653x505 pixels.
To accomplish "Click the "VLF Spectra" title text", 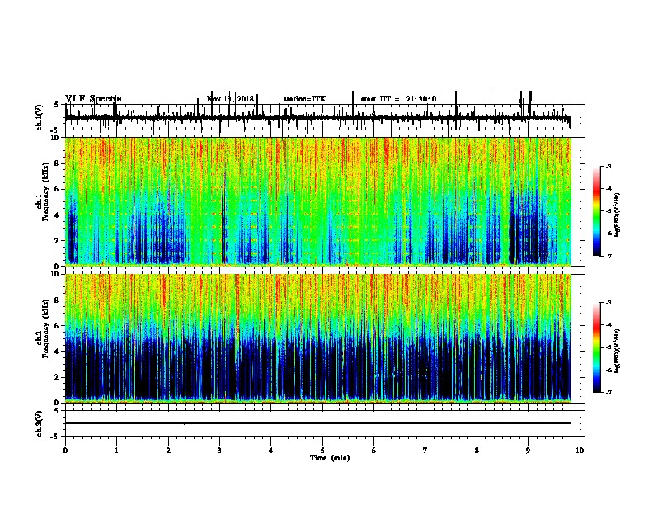I will tap(93, 99).
